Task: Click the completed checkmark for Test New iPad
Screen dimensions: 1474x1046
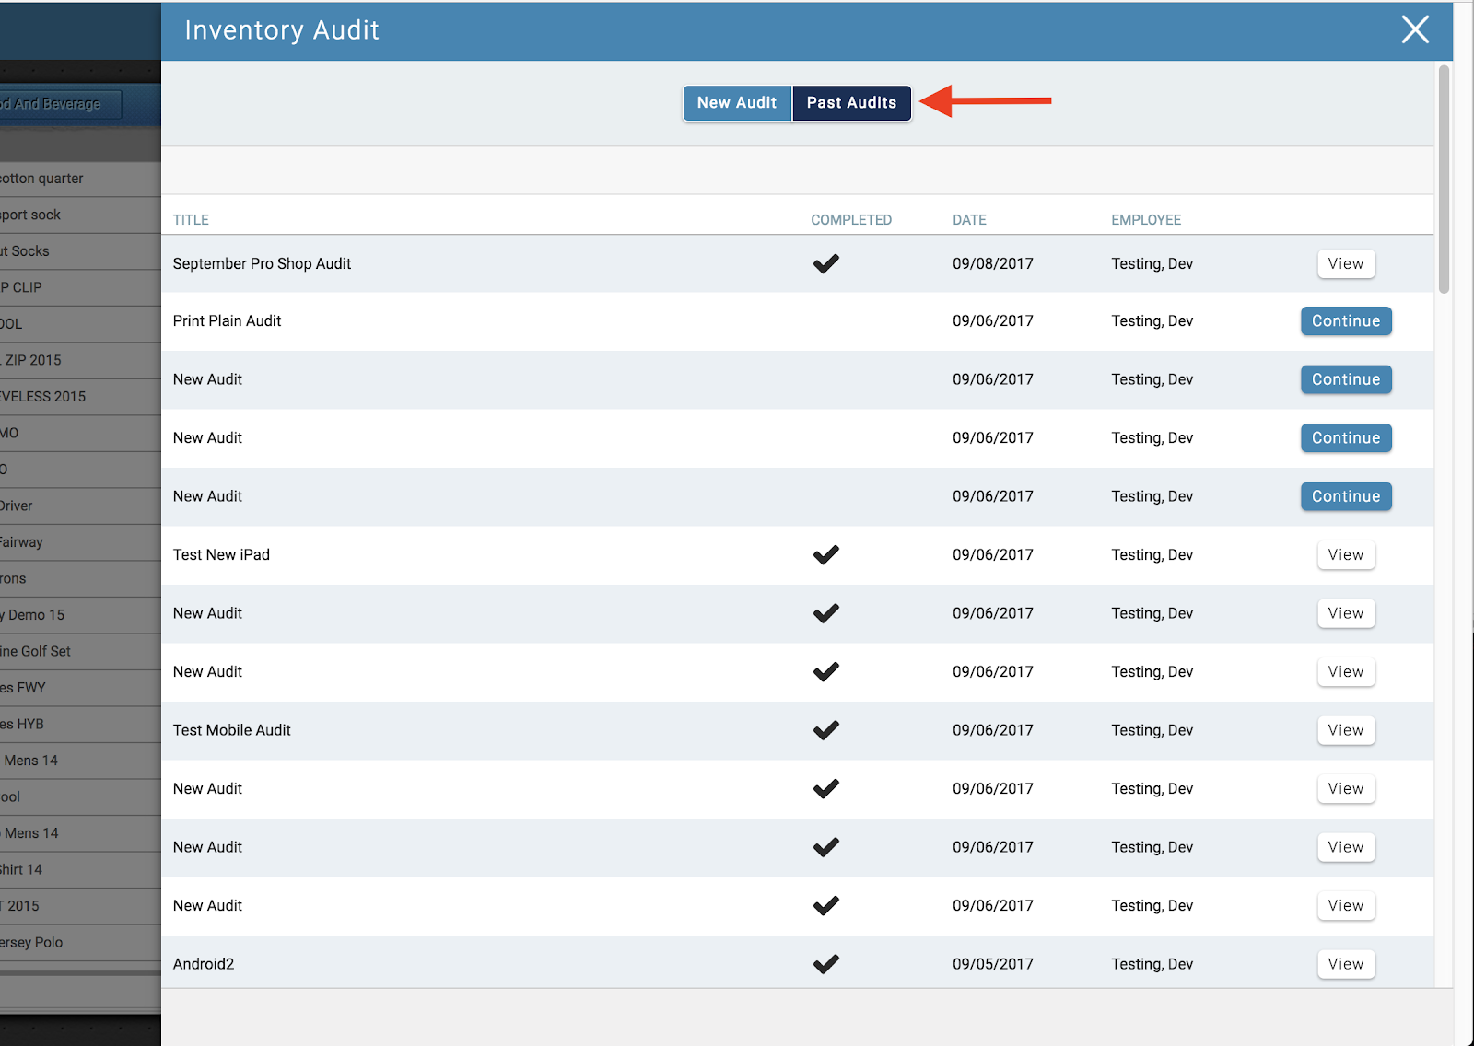Action: 825,554
